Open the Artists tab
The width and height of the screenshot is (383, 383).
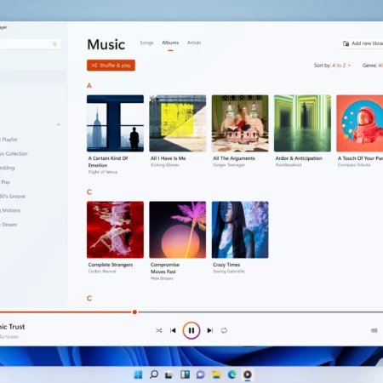click(x=194, y=43)
